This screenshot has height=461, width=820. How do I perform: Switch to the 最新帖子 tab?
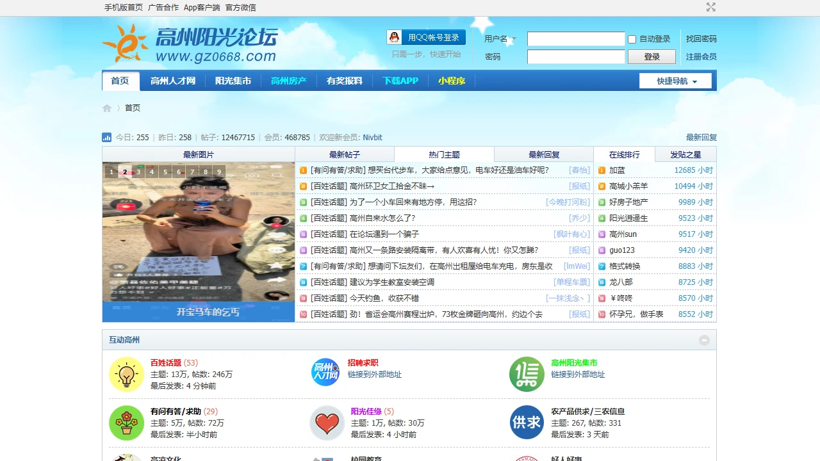pyautogui.click(x=345, y=154)
